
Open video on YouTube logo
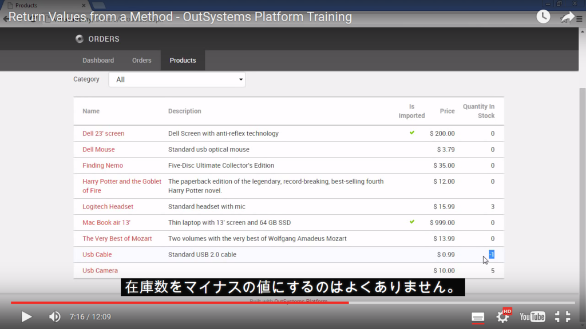point(532,316)
